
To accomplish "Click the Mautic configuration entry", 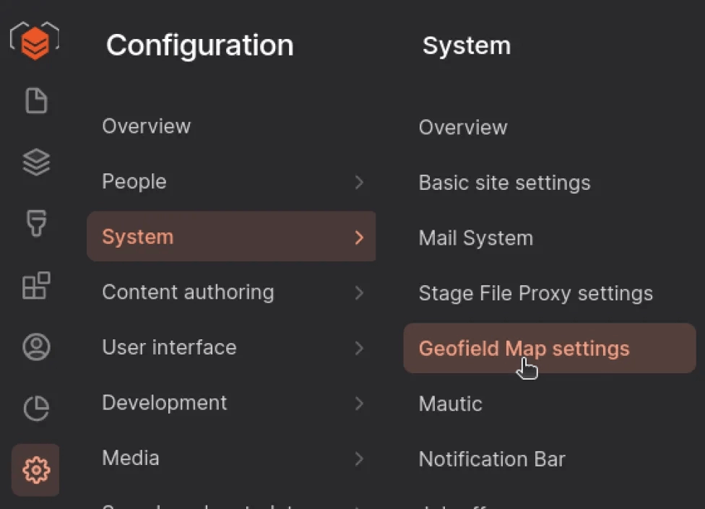I will coord(450,404).
